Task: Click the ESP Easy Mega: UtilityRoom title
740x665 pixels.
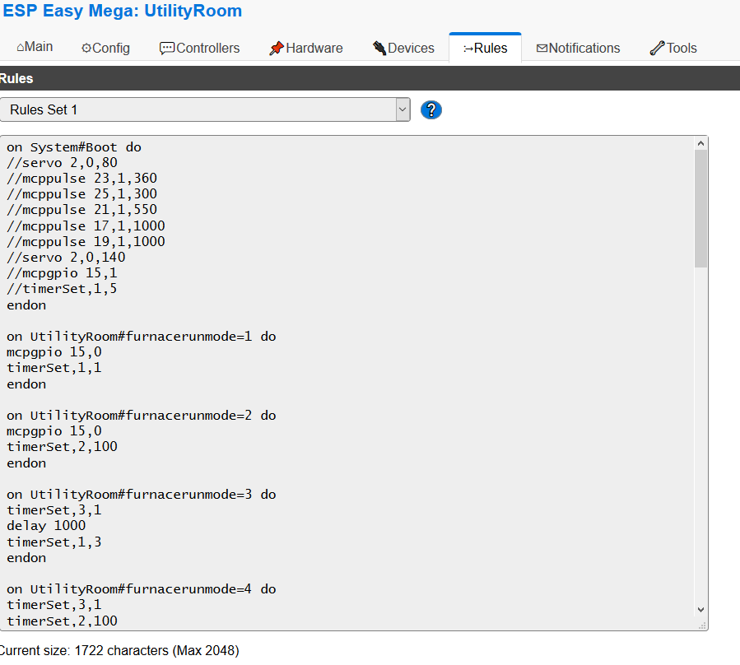Action: pyautogui.click(x=123, y=12)
